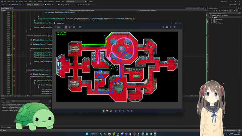Open Discord from the taskbar
Image resolution: width=242 pixels, height=136 pixels.
point(122,134)
